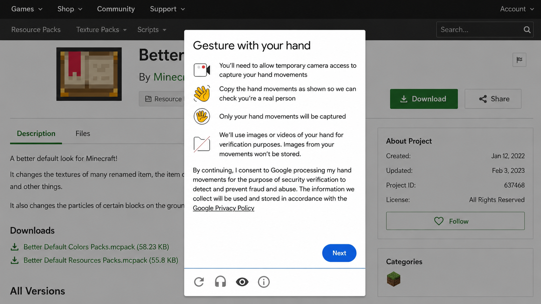The image size is (541, 304).
Task: Switch to audio challenge headphones icon
Action: [220, 282]
